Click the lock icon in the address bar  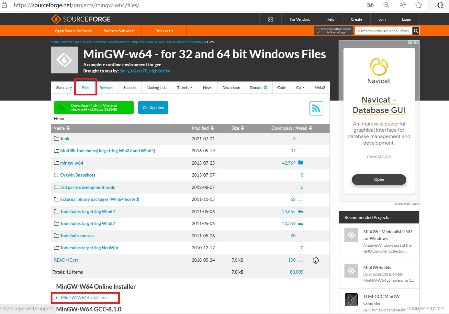click(4, 5)
